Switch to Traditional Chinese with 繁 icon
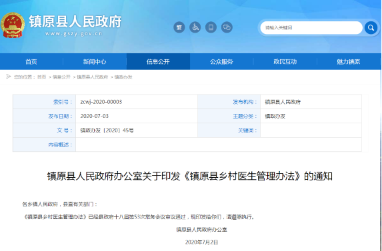This screenshot has width=382, height=251. coord(179,27)
